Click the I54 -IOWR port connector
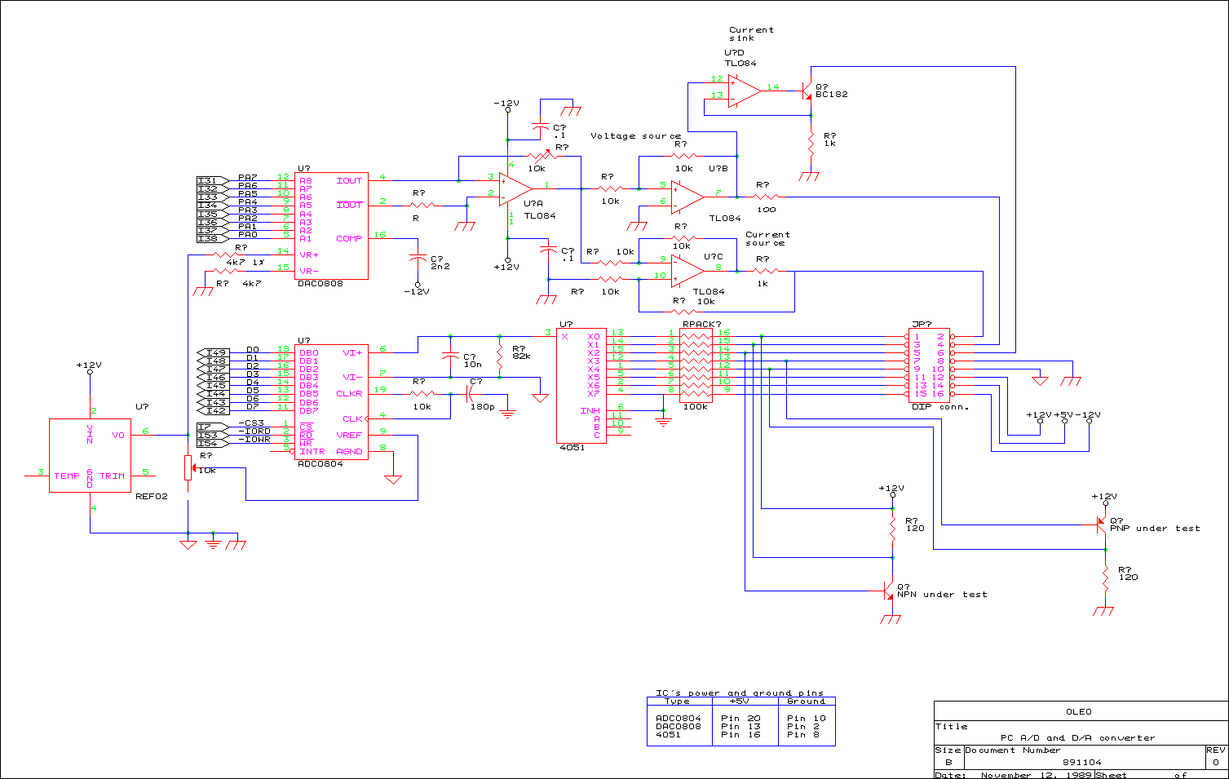The image size is (1229, 779). [x=213, y=443]
